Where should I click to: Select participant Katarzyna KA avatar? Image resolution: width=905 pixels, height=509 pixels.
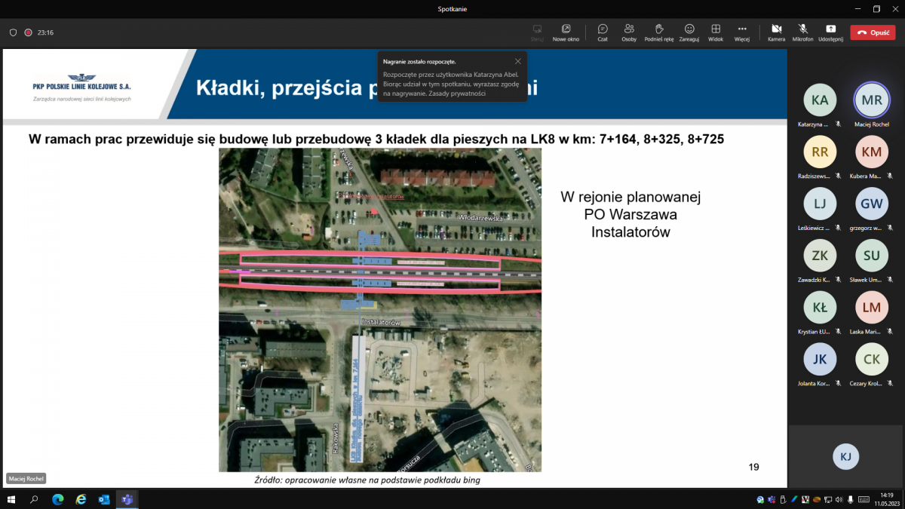(x=820, y=100)
